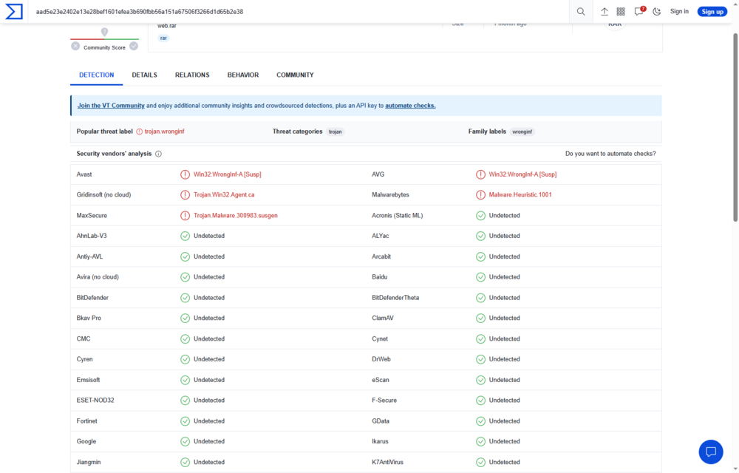Click community score upvote check icon
Image resolution: width=739 pixels, height=473 pixels.
click(134, 46)
